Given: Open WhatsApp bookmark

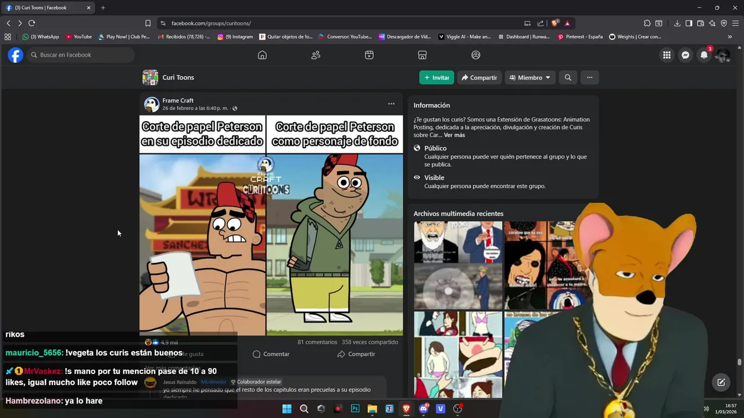Looking at the screenshot, I should tap(41, 37).
